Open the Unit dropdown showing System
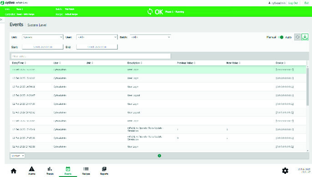The height and width of the screenshot is (177, 312). click(x=42, y=37)
